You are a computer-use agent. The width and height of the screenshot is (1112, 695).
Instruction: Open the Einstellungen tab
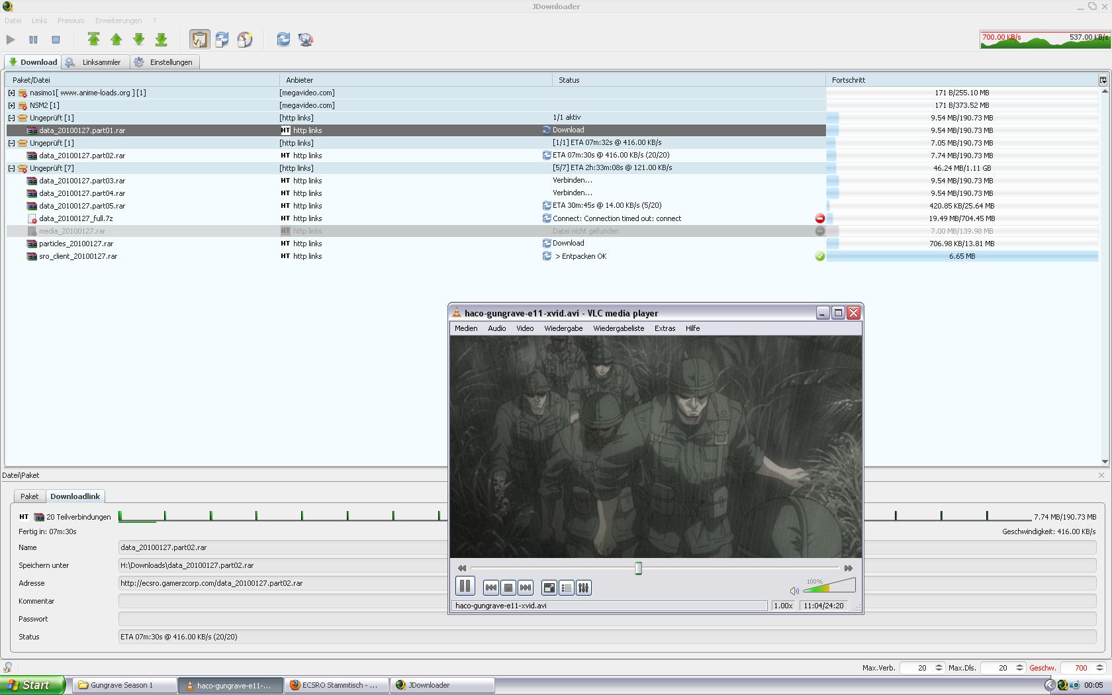170,62
